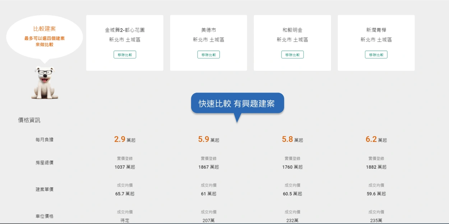Click the 60.5 萬起 unit price
Viewport: 449px width, 224px height.
[292, 194]
